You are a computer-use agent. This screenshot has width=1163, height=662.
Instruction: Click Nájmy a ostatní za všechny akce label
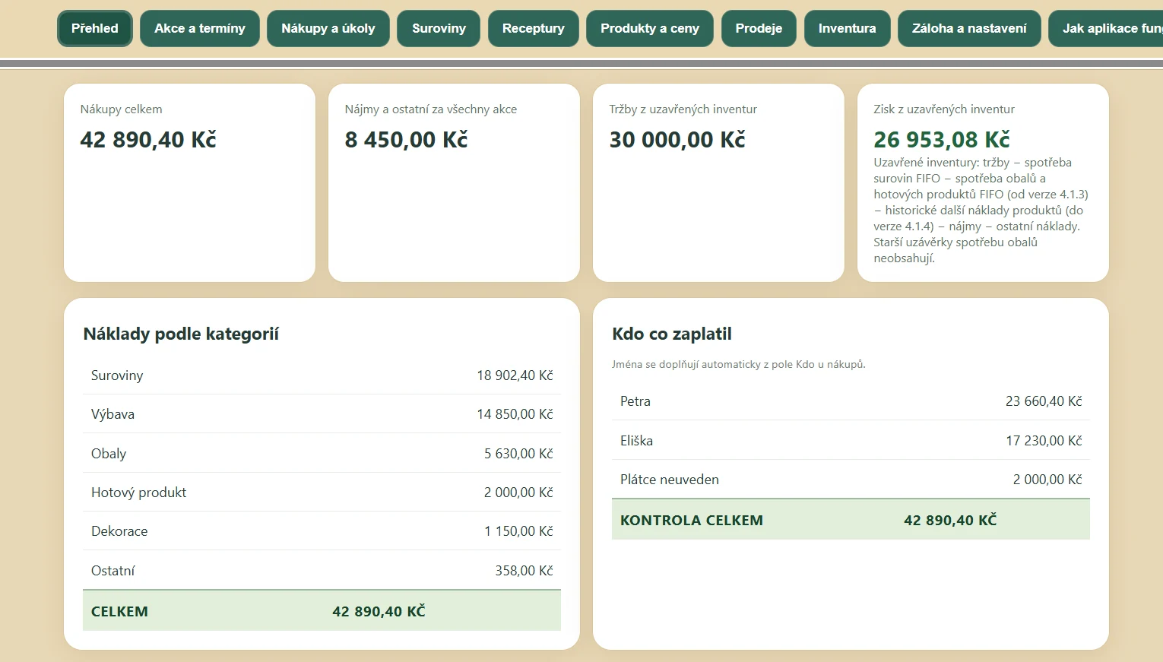(431, 109)
